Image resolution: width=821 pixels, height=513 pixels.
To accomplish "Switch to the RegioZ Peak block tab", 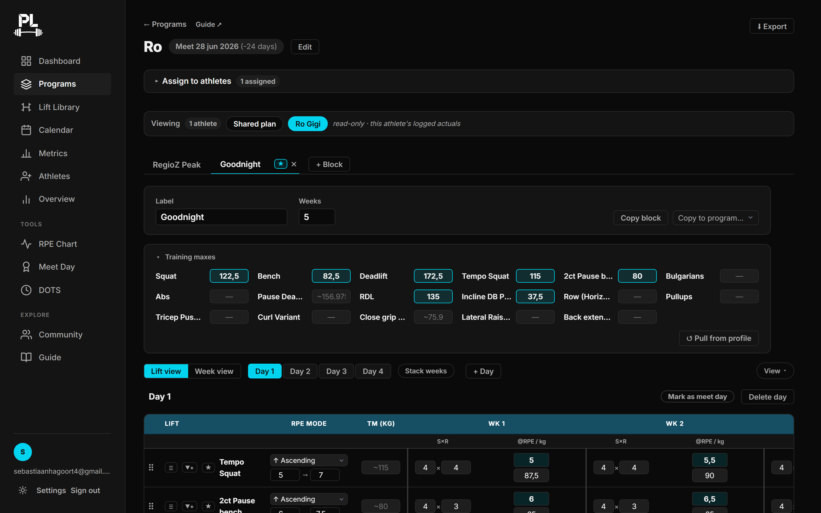I will [177, 164].
